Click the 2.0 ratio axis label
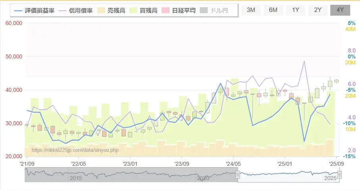This screenshot has height=190, width=360. point(352,150)
